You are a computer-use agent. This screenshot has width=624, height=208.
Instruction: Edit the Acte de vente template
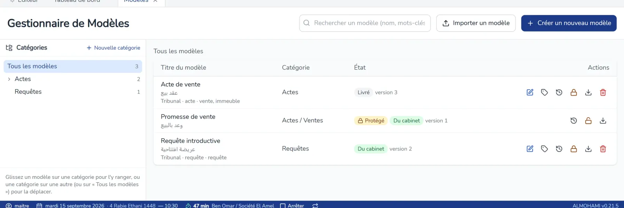(530, 93)
